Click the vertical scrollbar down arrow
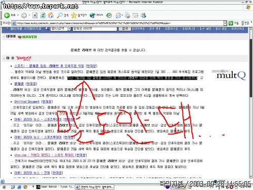The width and height of the screenshot is (253, 190). 251,176
